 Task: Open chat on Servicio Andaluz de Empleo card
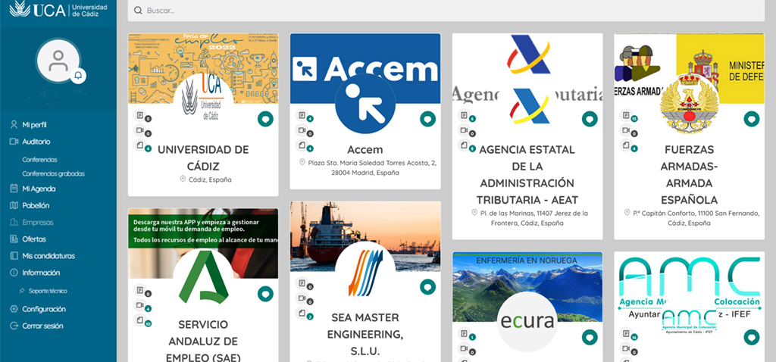[265, 293]
